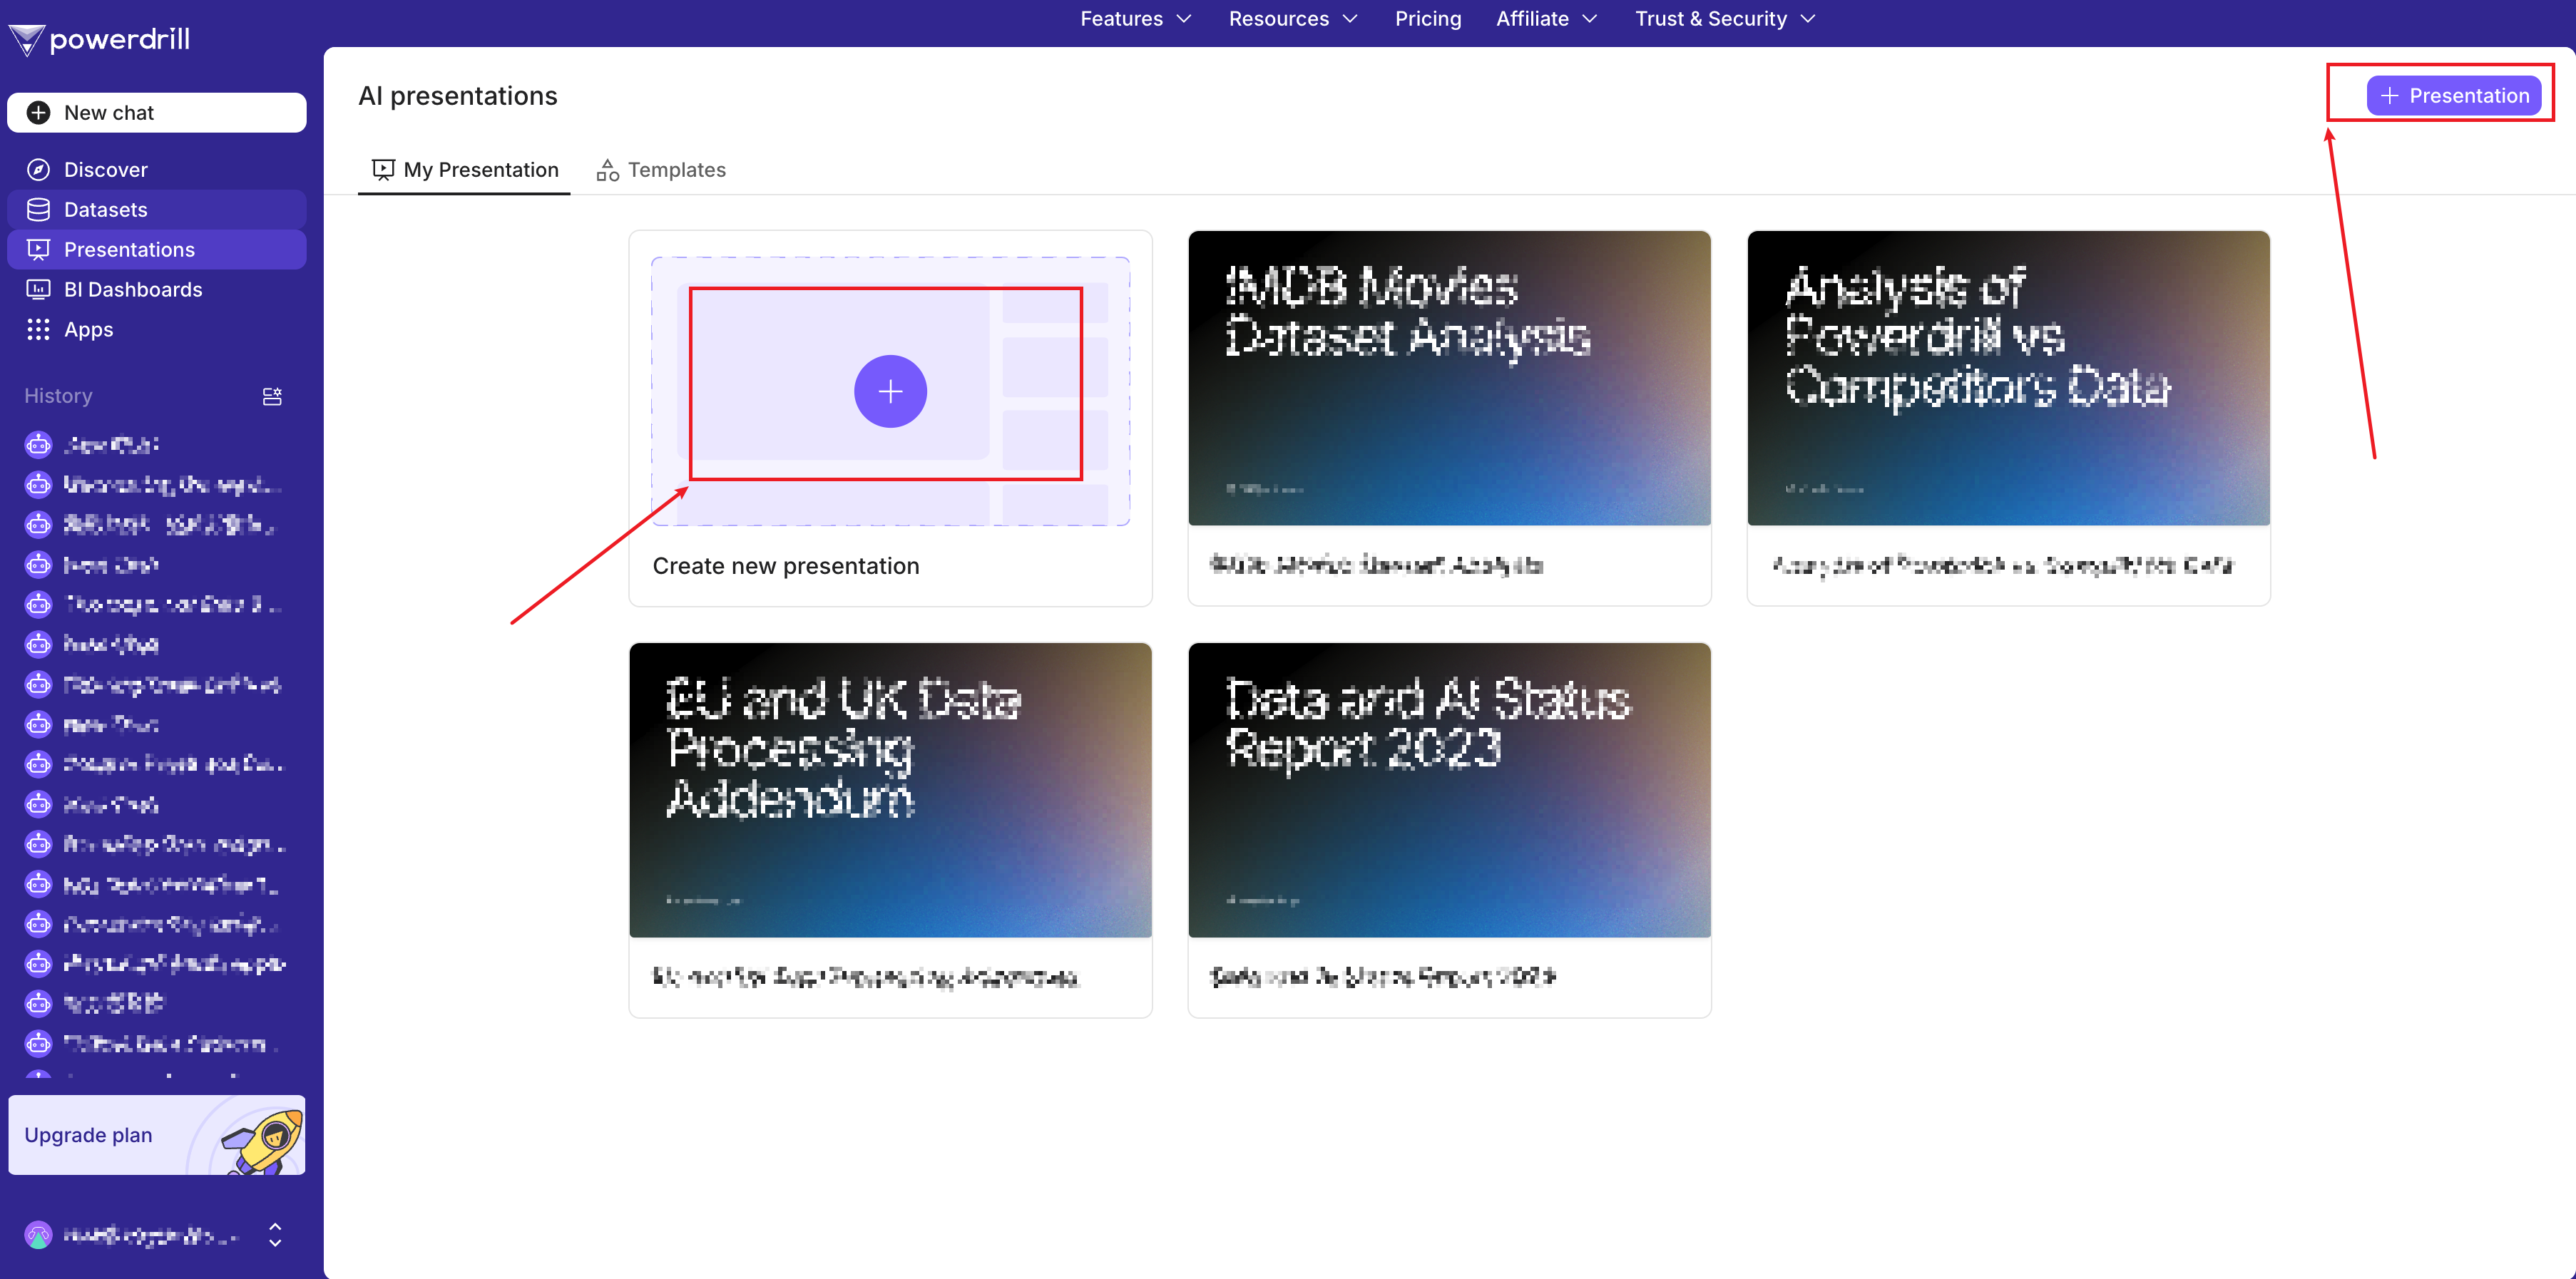Viewport: 2576px width, 1279px height.
Task: Open the first history chat item
Action: click(110, 445)
